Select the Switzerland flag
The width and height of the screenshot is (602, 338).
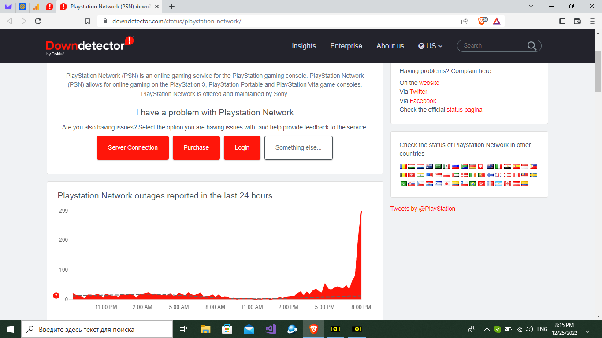point(480,166)
